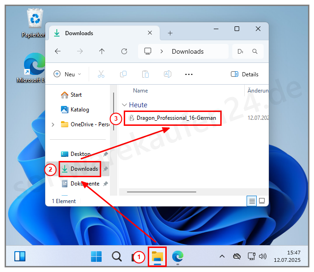Click the volume speaker tray icon
314x272 pixels.
[263, 256]
